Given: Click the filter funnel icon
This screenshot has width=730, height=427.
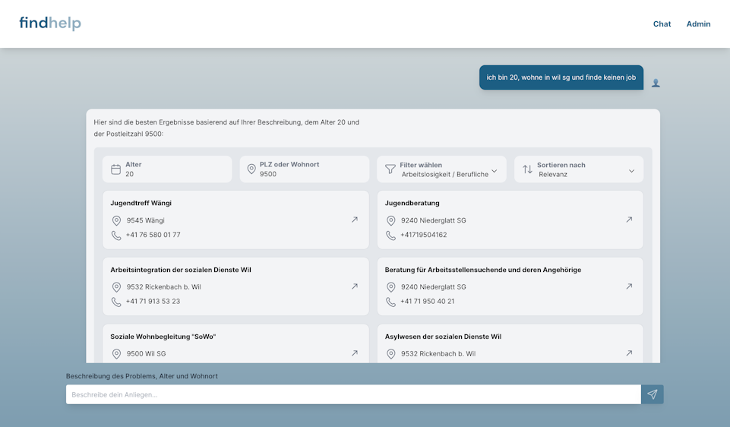Looking at the screenshot, I should tap(390, 169).
